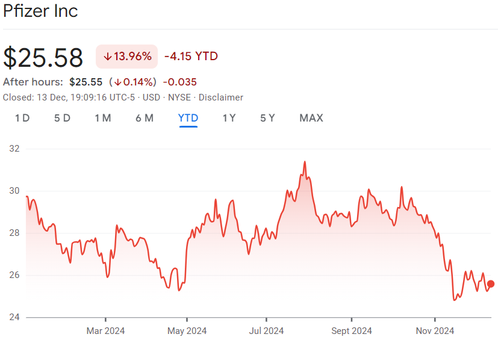The image size is (498, 340).
Task: Click the Sept 2024 axis label
Action: tap(352, 331)
